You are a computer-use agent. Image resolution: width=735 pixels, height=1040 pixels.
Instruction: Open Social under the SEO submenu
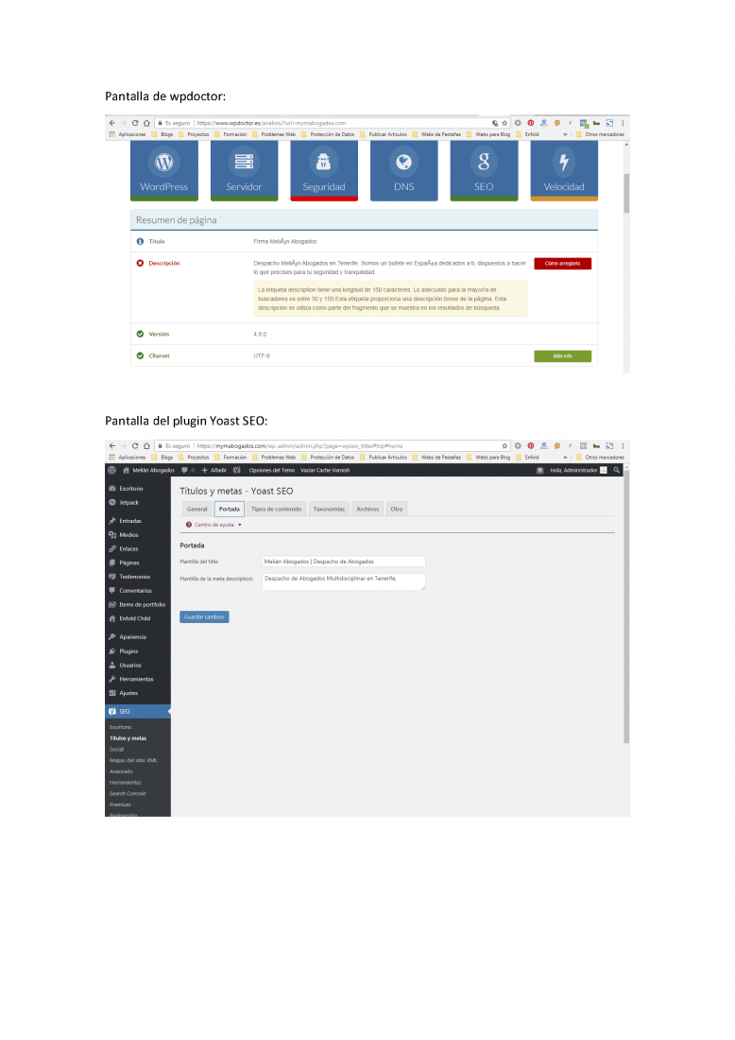(116, 750)
